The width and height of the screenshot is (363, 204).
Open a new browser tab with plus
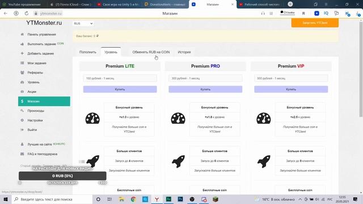tap(290, 4)
